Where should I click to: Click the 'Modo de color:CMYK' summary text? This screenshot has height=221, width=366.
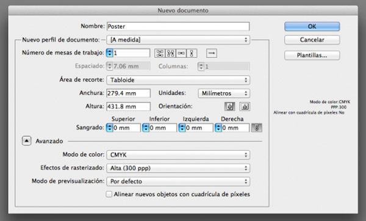point(330,102)
